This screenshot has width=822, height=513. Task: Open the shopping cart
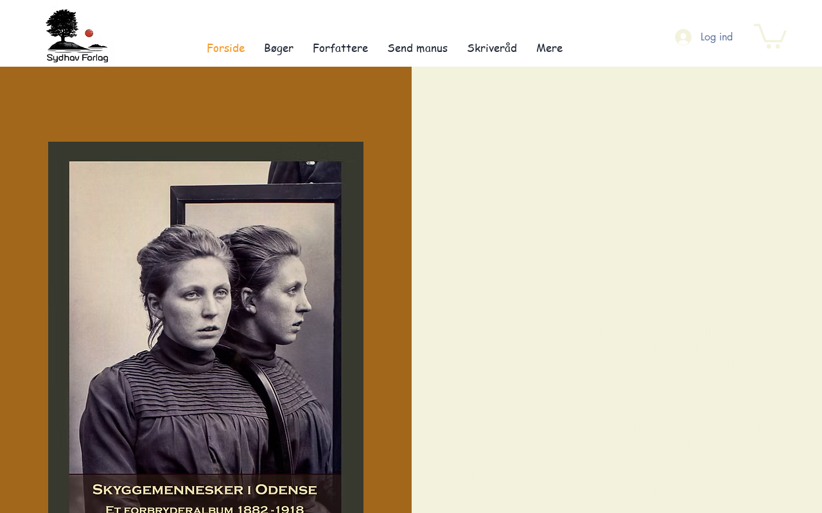770,36
